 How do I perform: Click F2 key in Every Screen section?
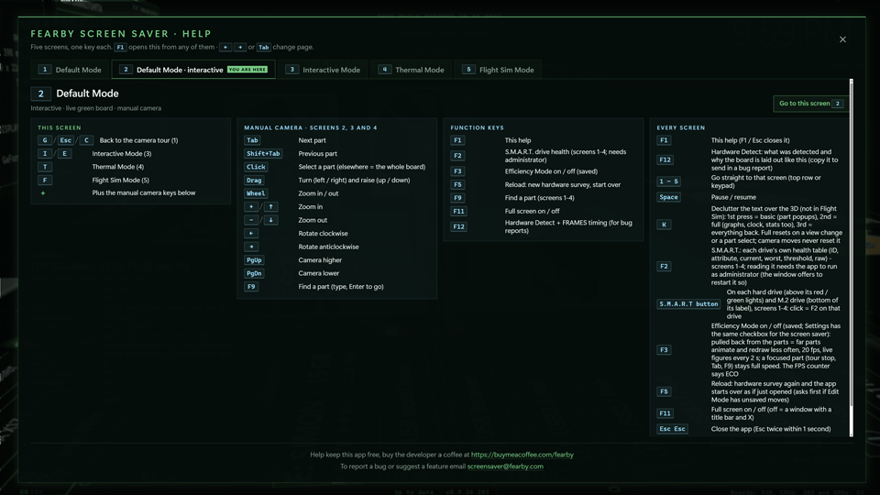(664, 267)
